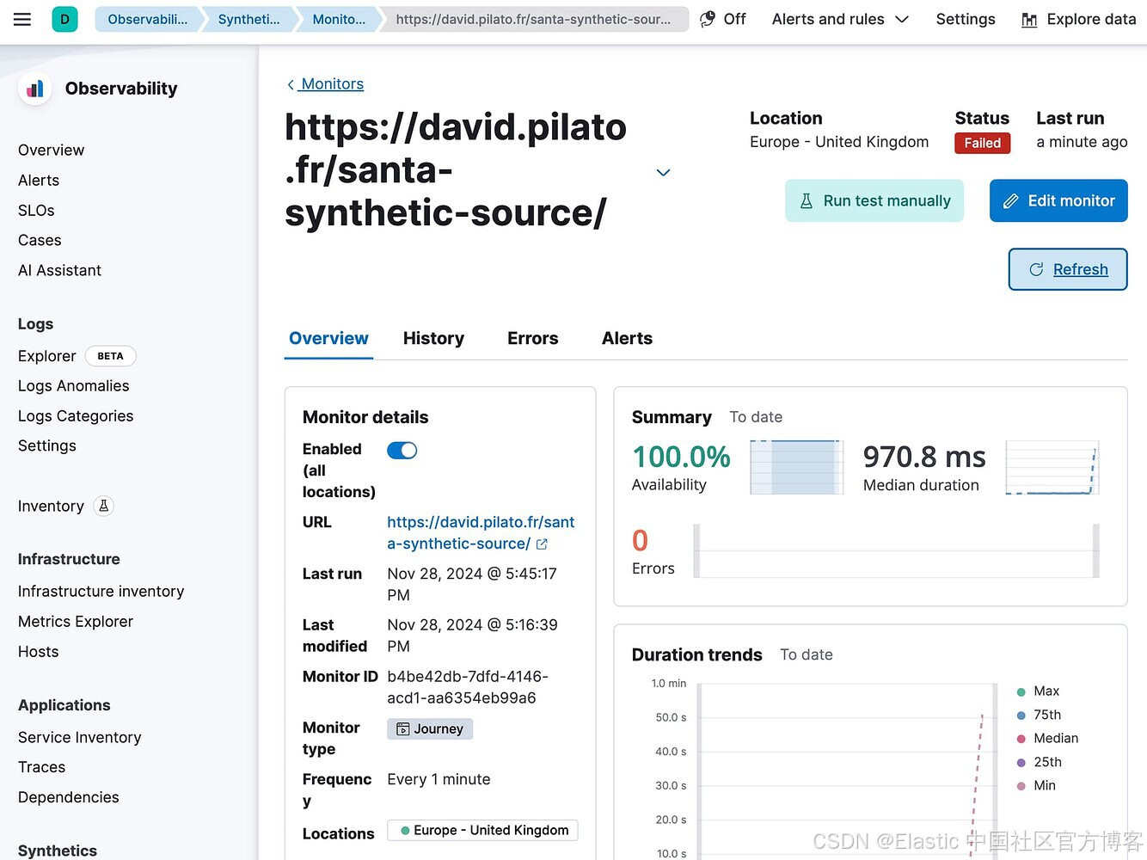Click the 970.8 ms median duration
This screenshot has height=860, width=1147.
coord(924,457)
